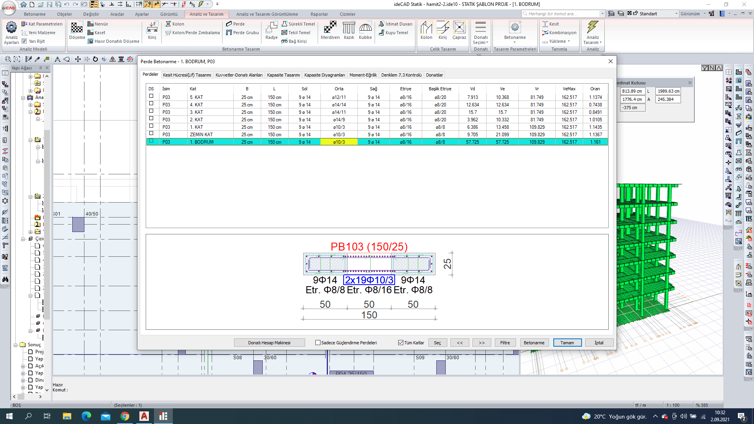Check DS box for 4. KAT row
The image size is (754, 424).
click(x=151, y=104)
